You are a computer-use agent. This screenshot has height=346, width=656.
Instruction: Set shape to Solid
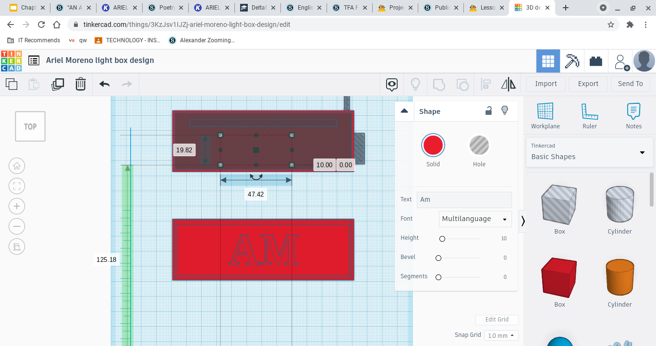click(433, 146)
